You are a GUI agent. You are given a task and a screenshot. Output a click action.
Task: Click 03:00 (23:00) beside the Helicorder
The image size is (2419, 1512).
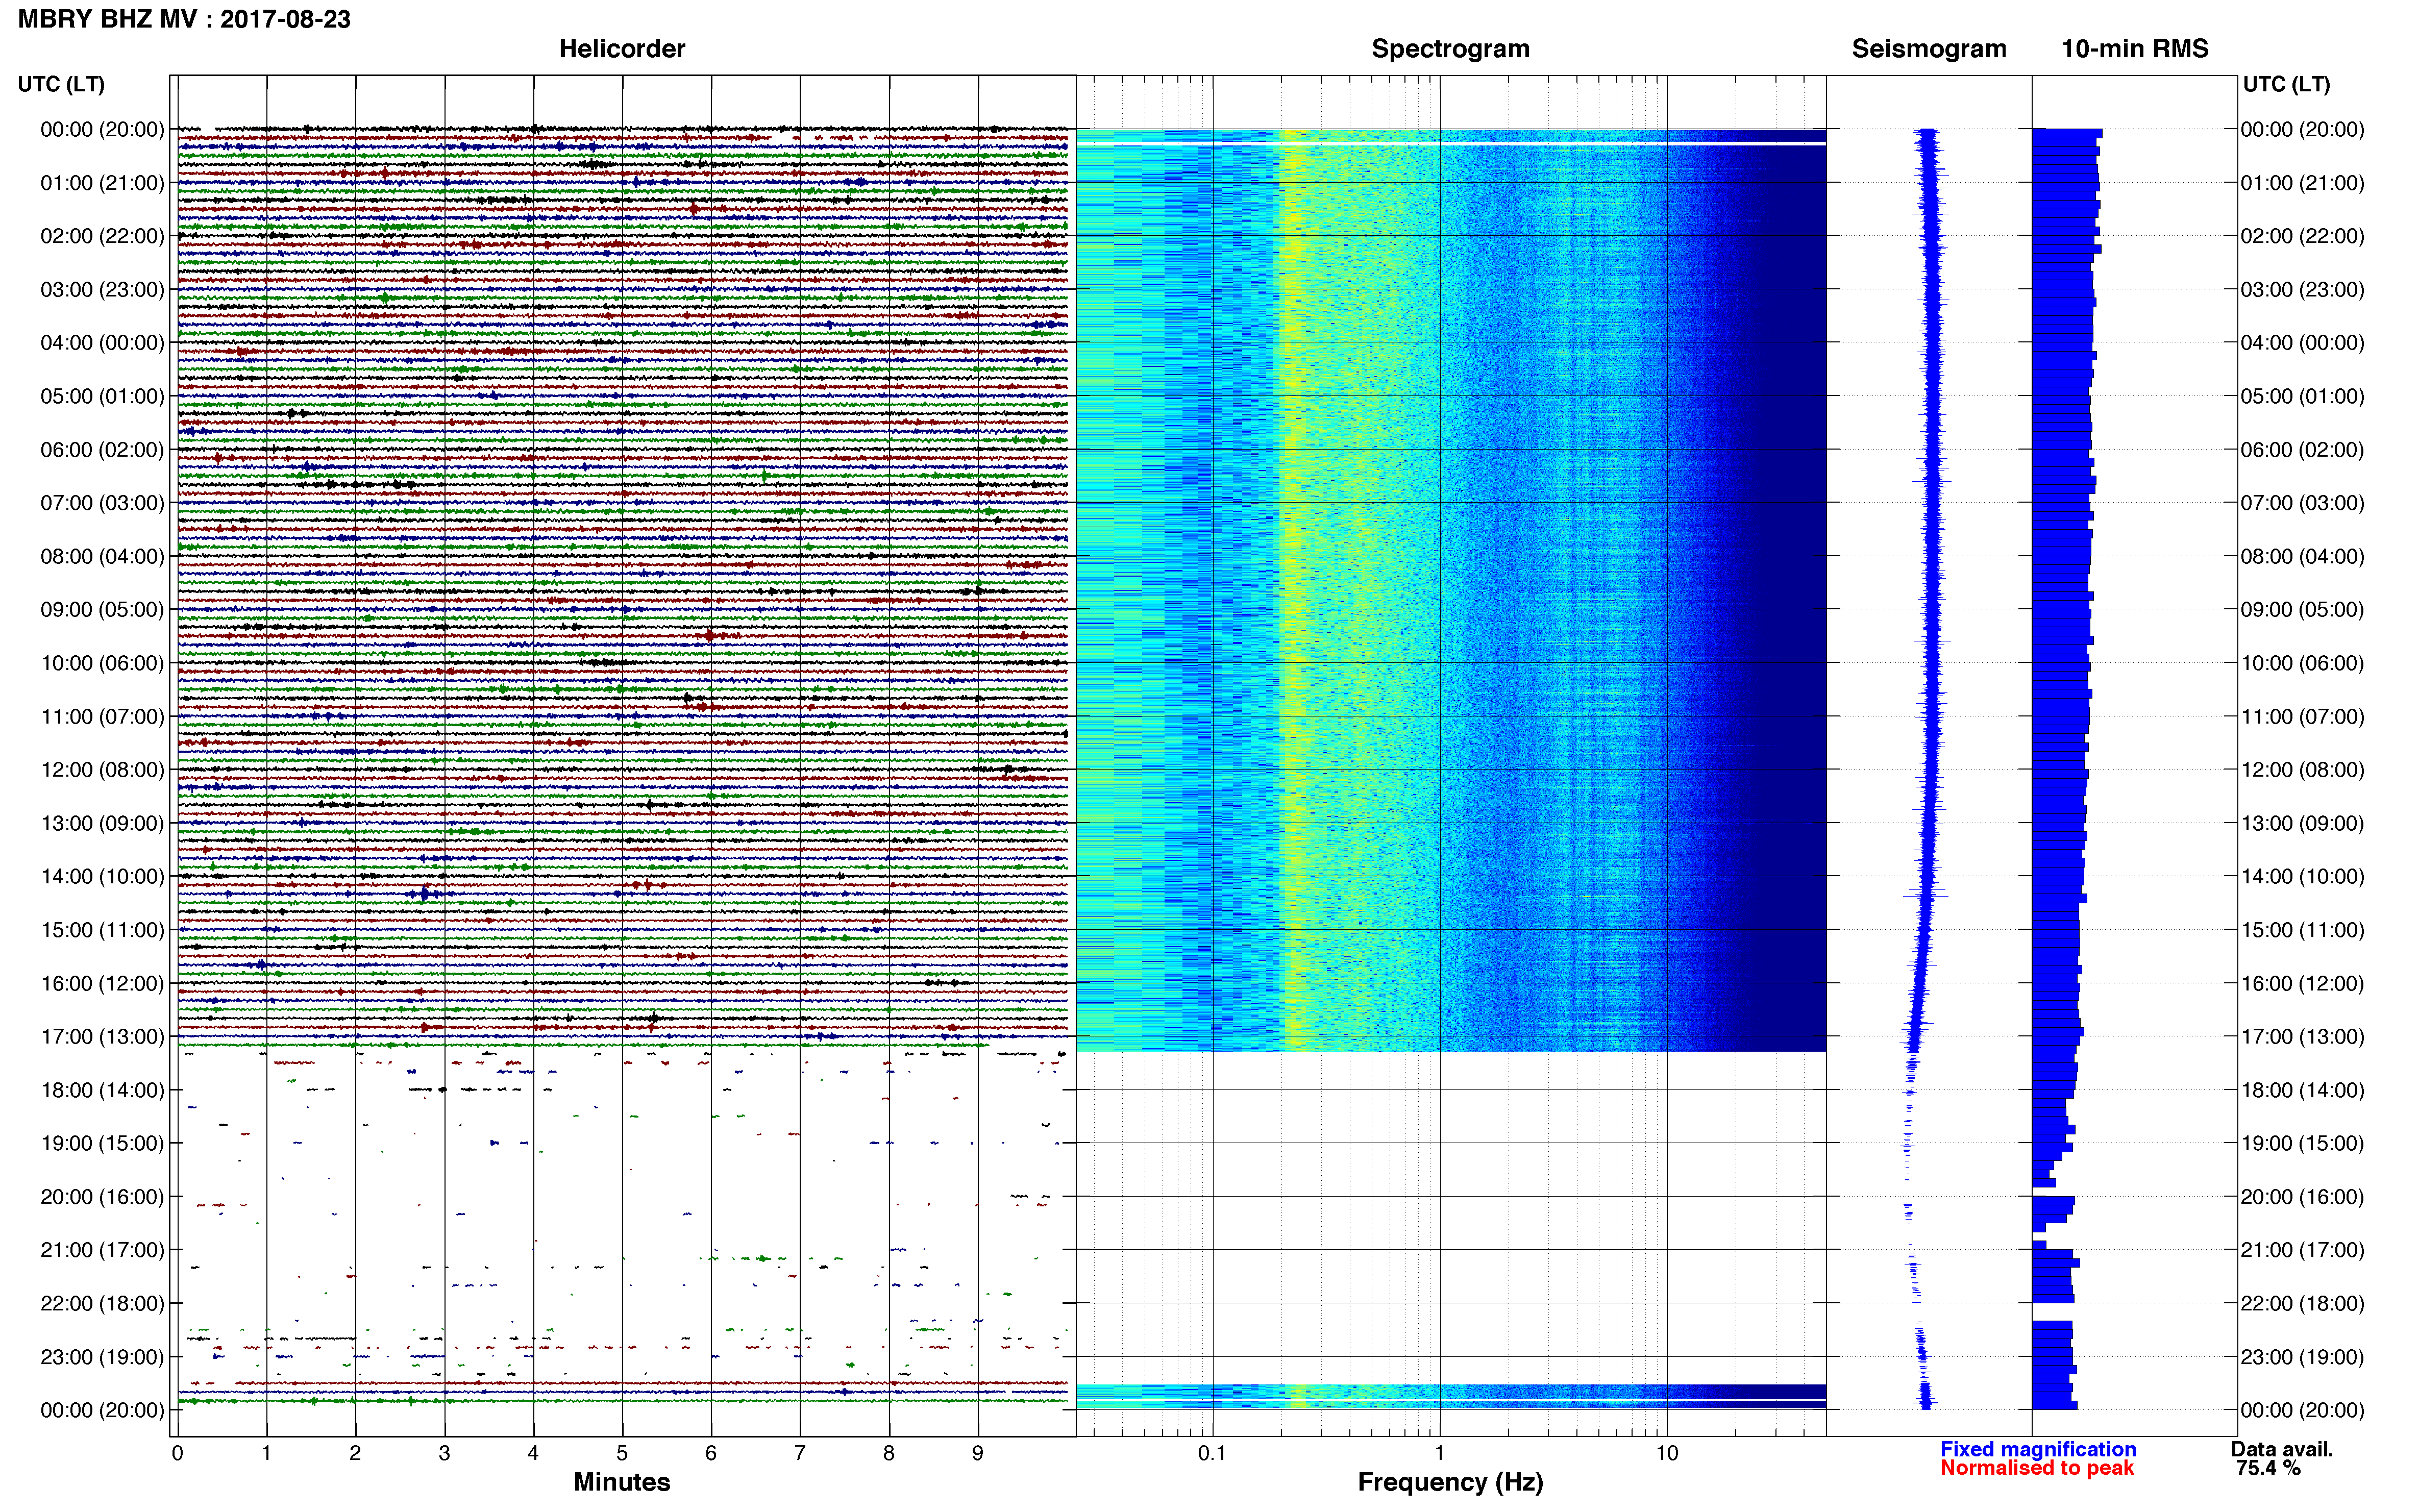[x=102, y=290]
